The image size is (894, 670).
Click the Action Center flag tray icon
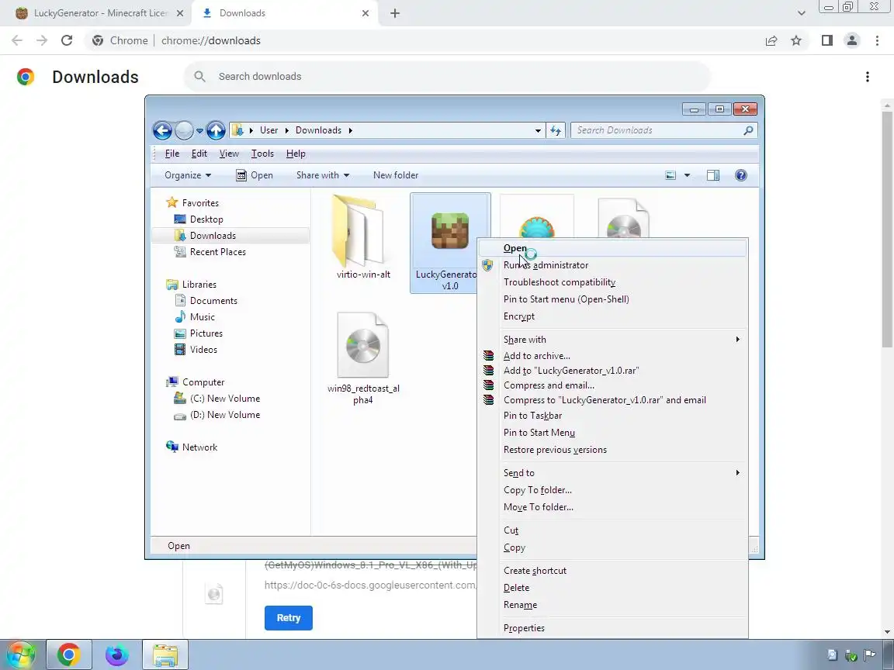point(870,655)
